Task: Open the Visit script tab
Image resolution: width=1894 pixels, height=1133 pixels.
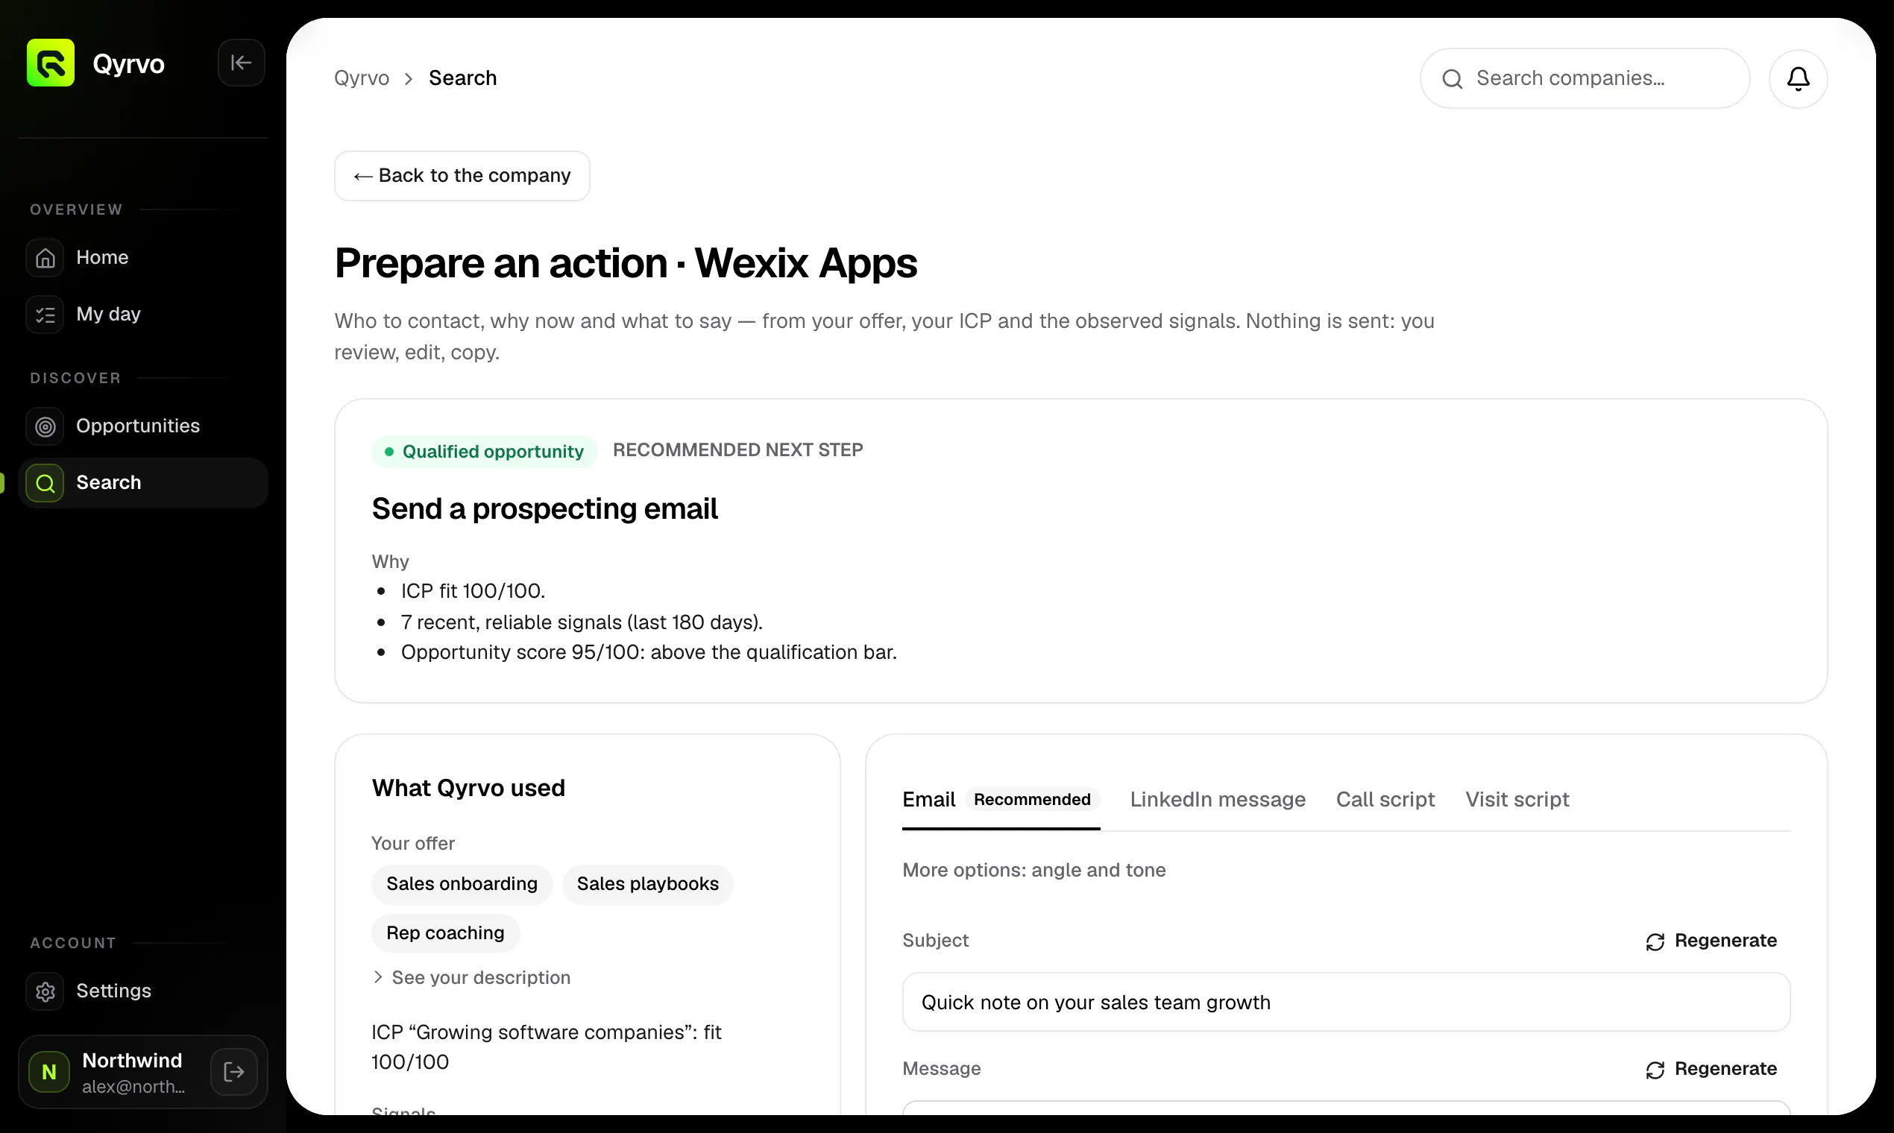Action: pyautogui.click(x=1517, y=799)
